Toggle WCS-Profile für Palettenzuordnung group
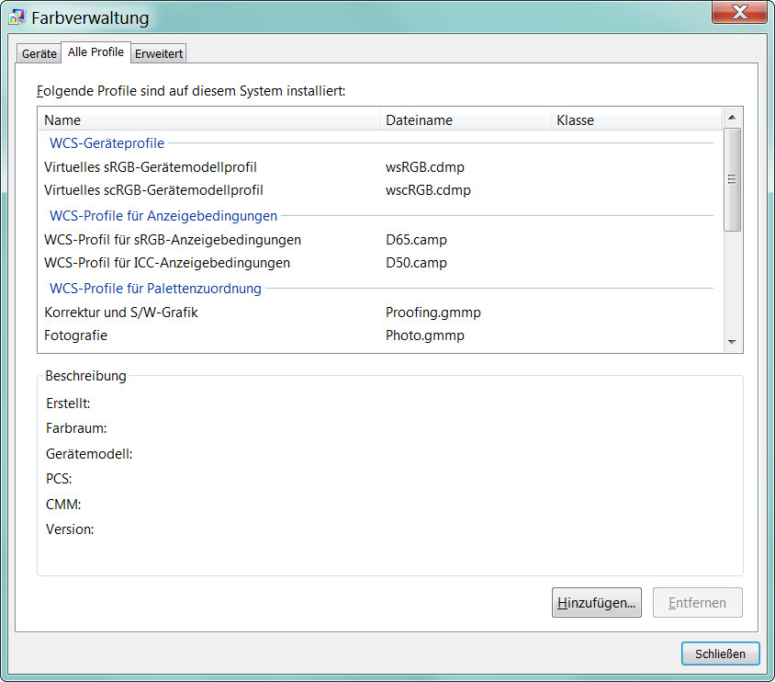 click(155, 289)
